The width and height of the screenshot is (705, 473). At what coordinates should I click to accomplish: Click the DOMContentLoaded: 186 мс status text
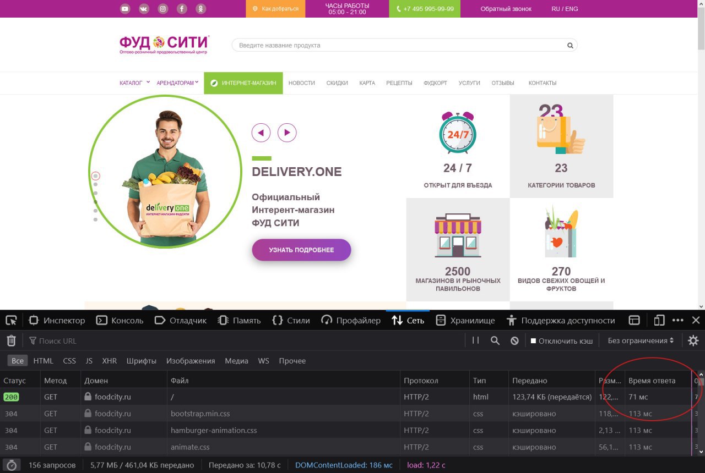(x=344, y=465)
